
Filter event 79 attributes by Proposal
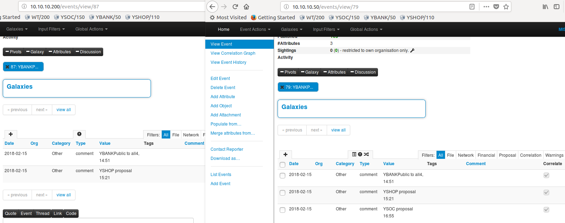[507, 155]
